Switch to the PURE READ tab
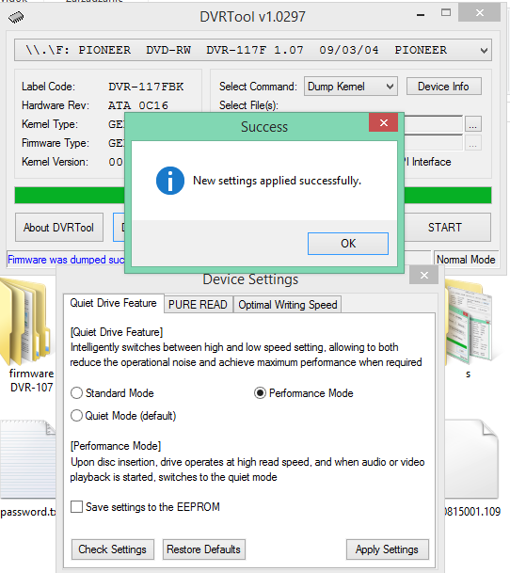Screen dimensions: 510x573 (198, 305)
